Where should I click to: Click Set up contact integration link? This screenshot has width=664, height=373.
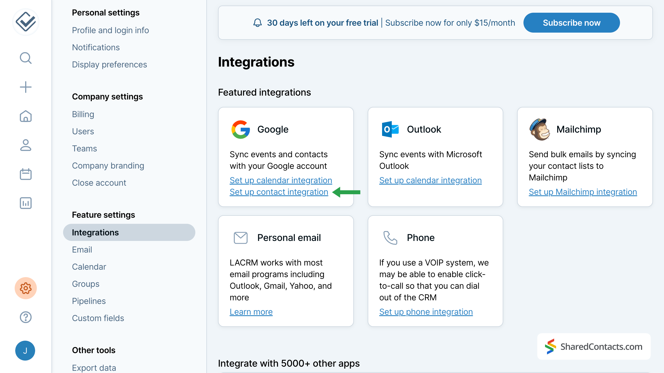pos(279,192)
